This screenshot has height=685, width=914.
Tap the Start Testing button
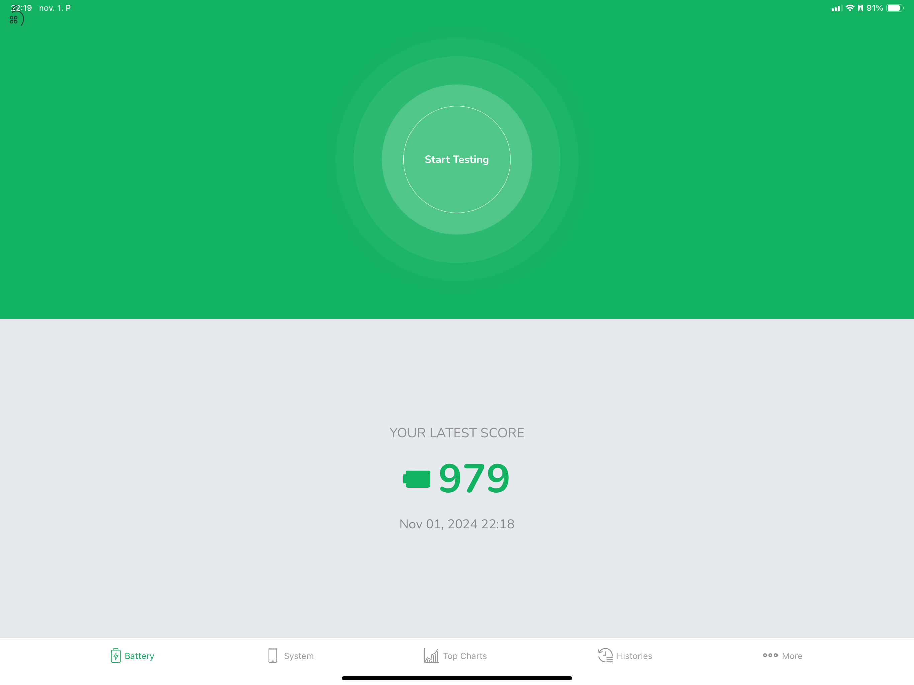[457, 159]
